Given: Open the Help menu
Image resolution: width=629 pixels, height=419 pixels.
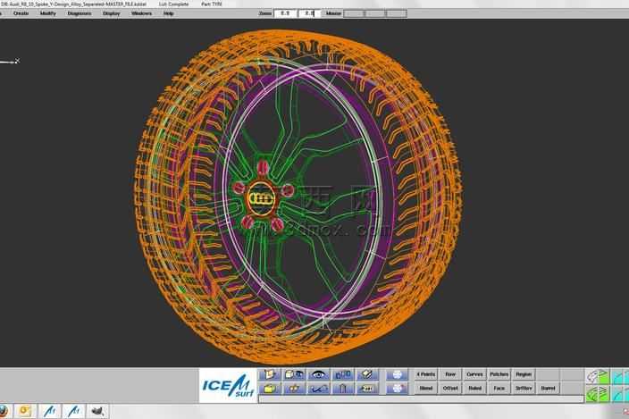Looking at the screenshot, I should tap(169, 13).
